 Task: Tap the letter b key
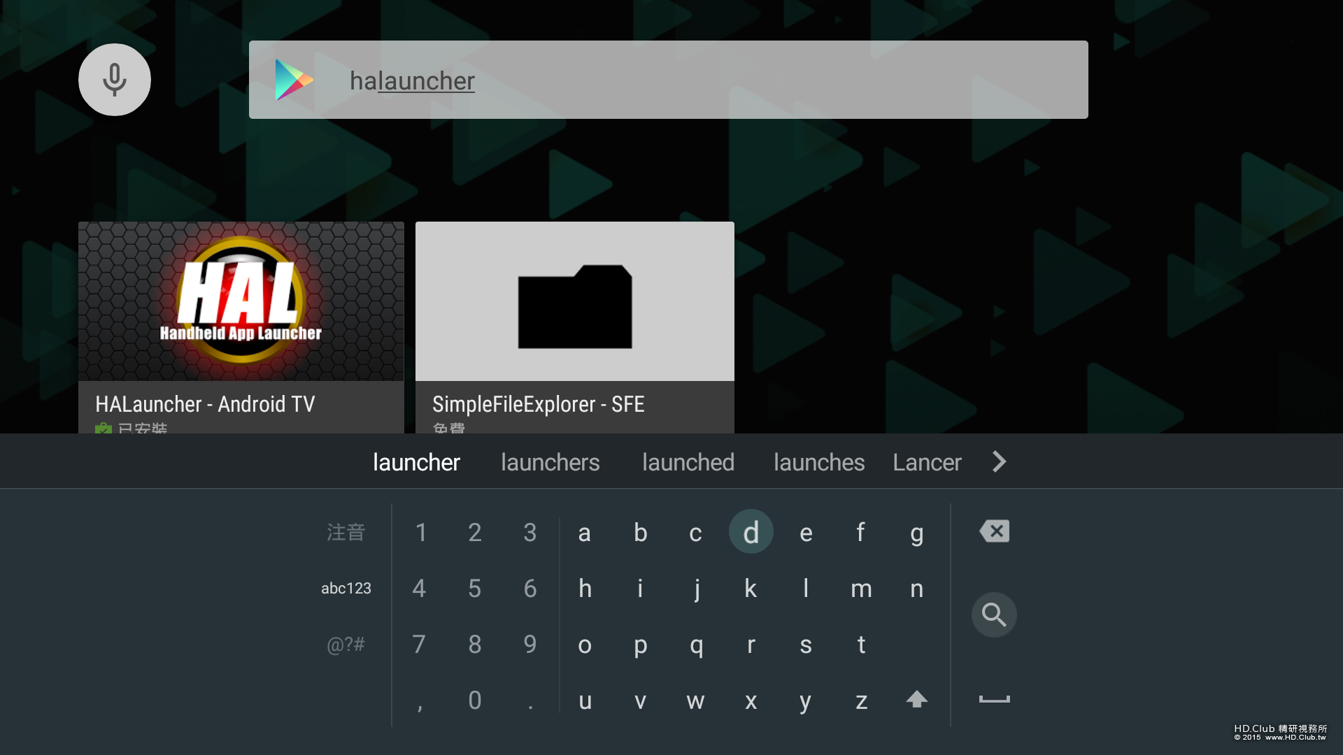coord(640,533)
